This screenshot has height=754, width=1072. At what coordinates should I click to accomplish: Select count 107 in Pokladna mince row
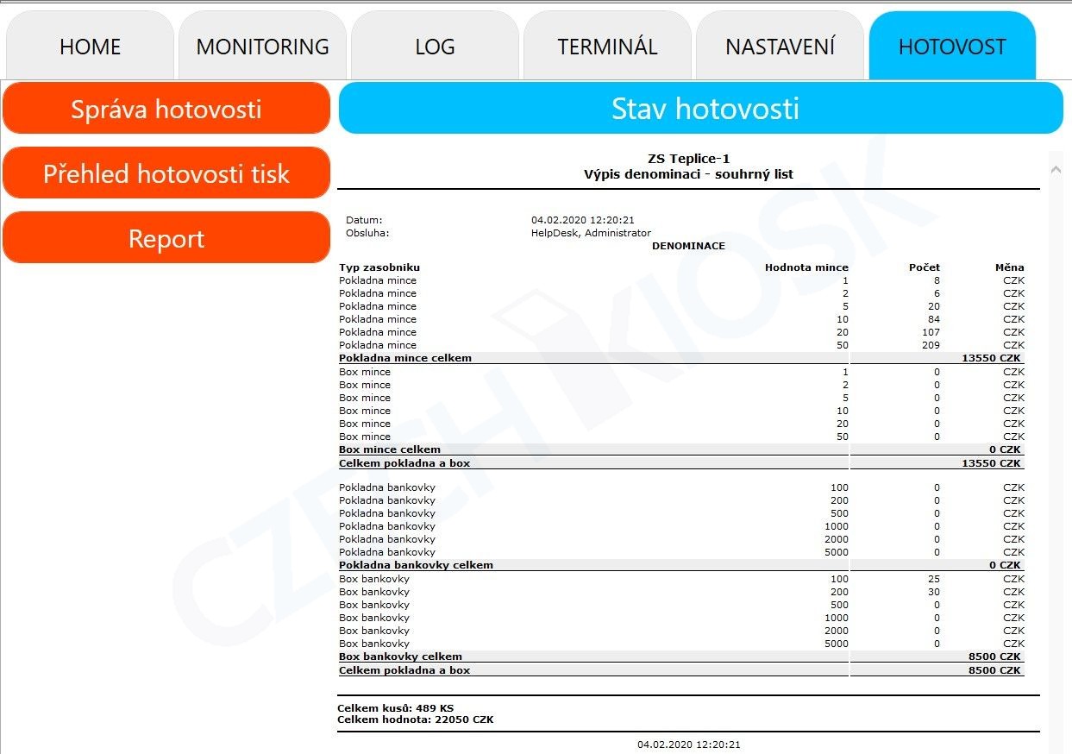[931, 332]
